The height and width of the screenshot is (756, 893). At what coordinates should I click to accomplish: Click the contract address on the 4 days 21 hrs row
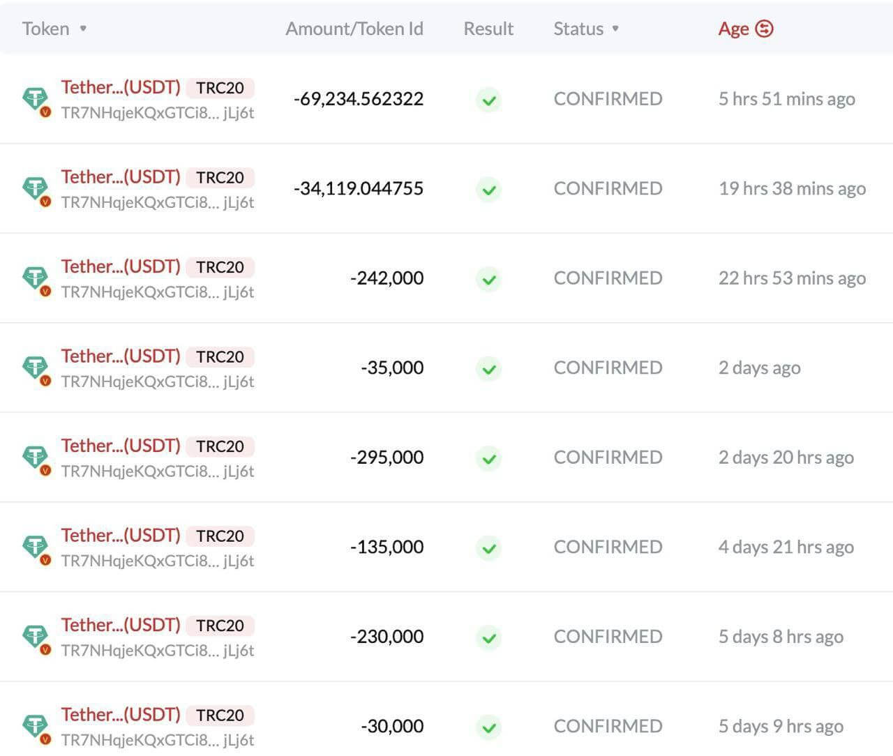(158, 561)
